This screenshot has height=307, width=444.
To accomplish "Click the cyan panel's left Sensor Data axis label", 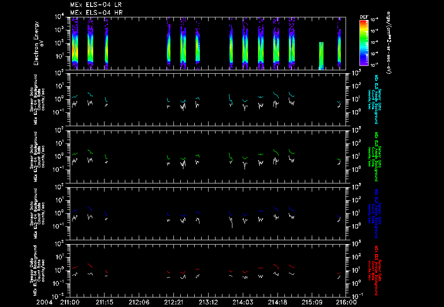I will click(x=37, y=99).
